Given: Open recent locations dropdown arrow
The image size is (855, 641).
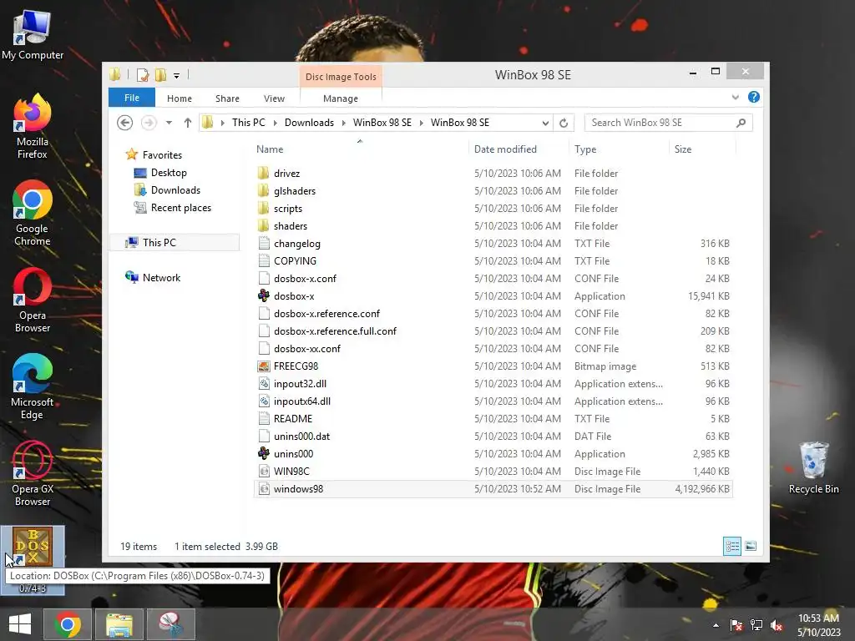Looking at the screenshot, I should coord(169,123).
